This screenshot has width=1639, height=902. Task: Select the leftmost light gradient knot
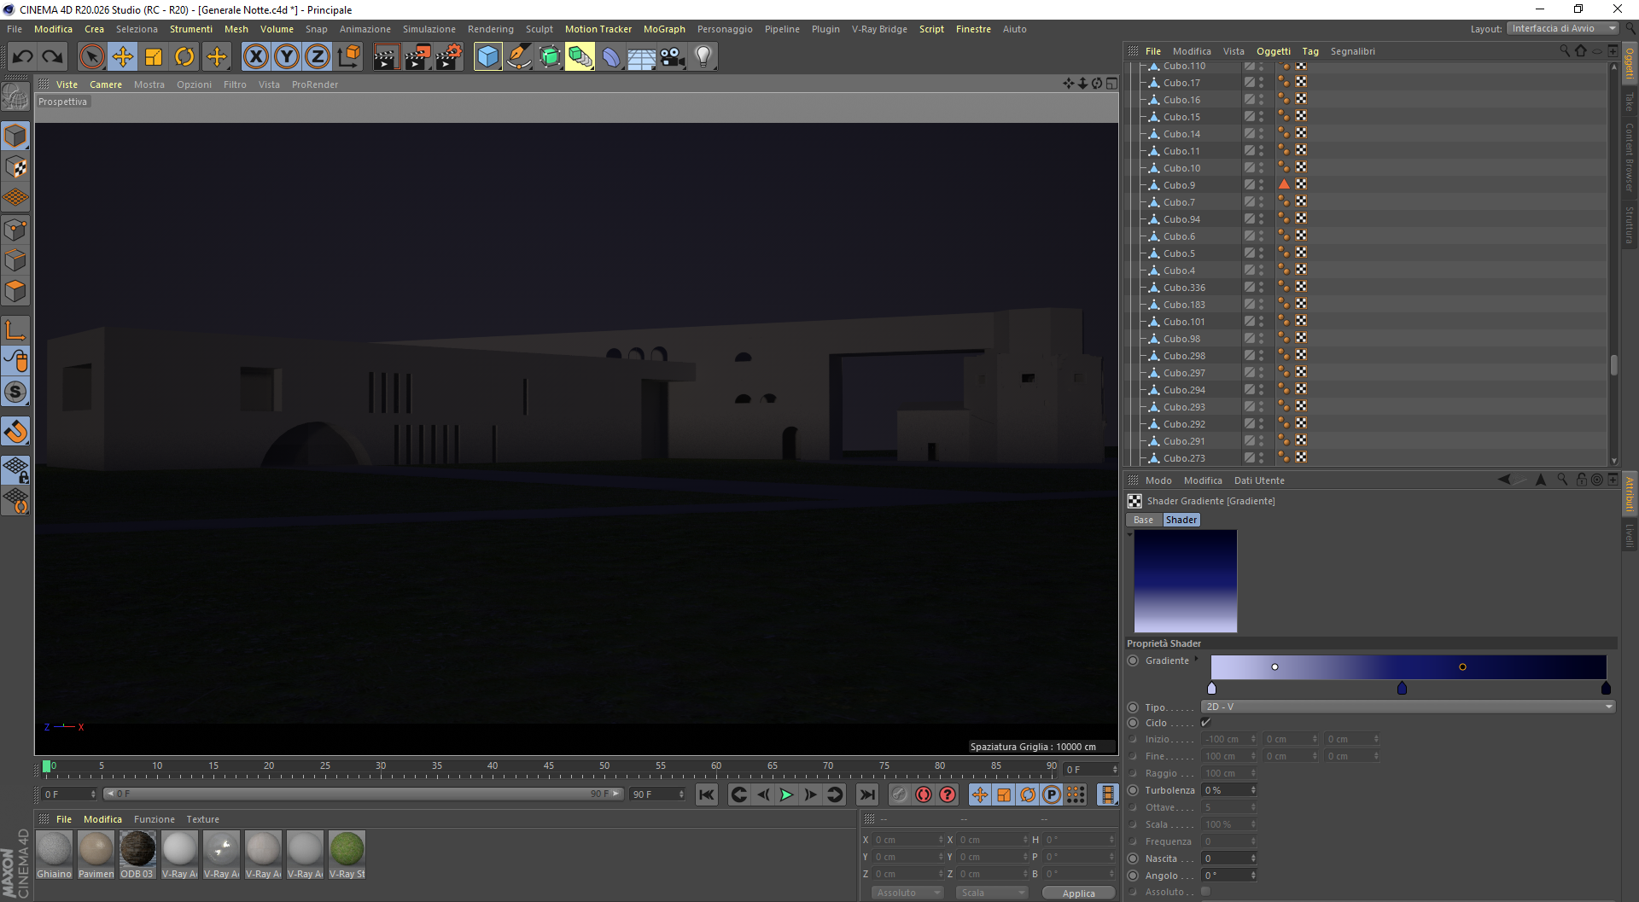[1212, 688]
